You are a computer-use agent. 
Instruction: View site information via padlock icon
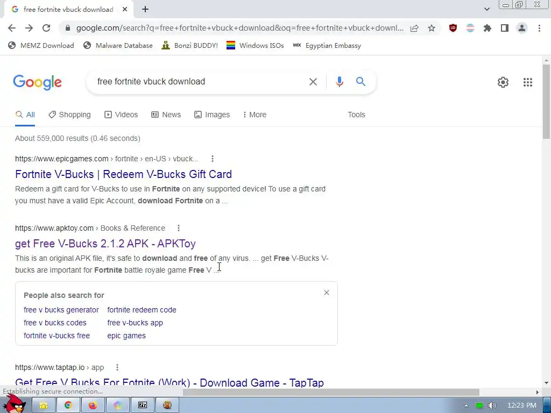pyautogui.click(x=68, y=28)
